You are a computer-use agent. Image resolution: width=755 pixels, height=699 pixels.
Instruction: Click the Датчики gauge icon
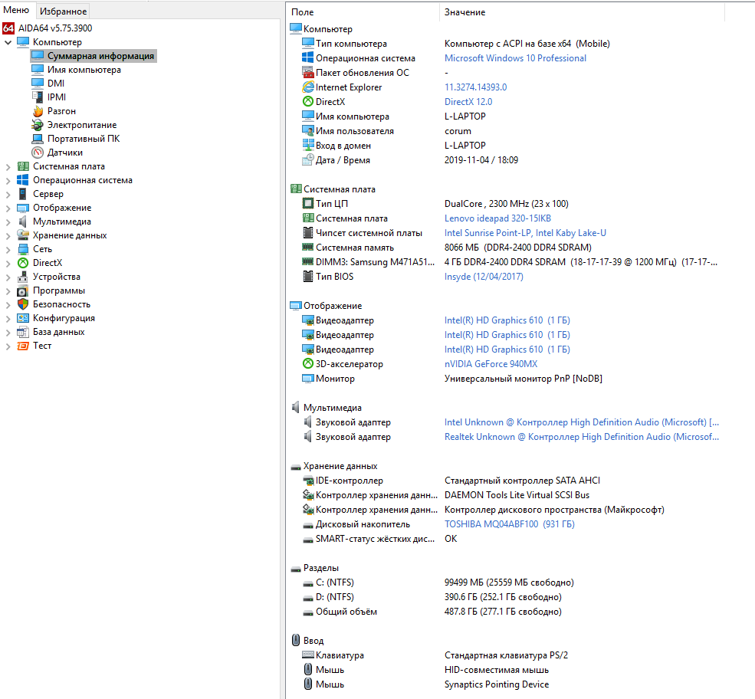(38, 153)
